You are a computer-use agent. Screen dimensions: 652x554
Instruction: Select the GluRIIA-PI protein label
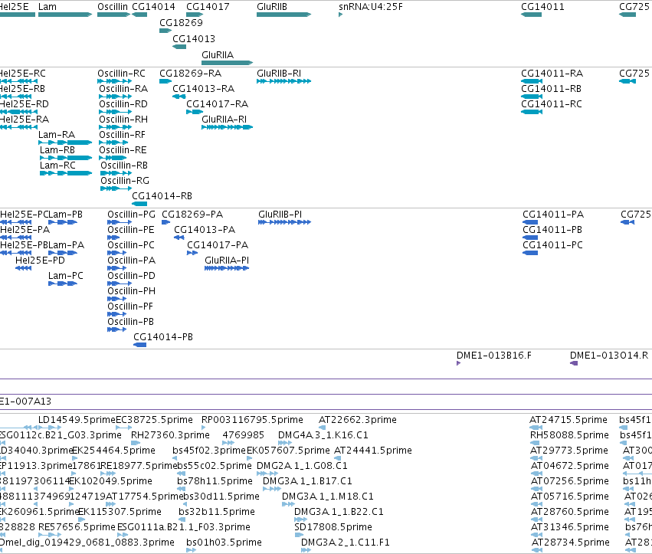227,261
